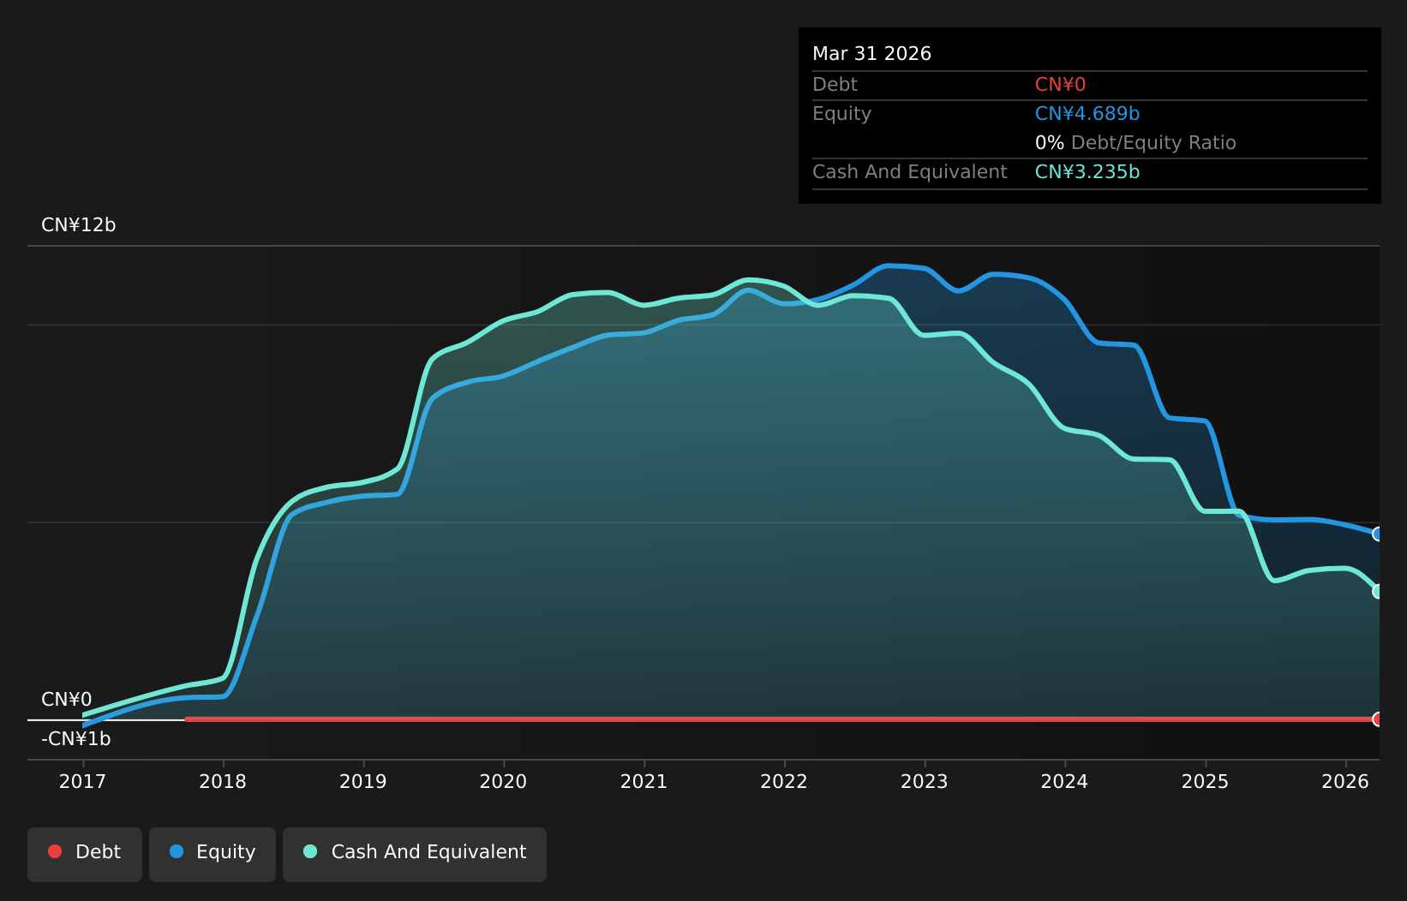1407x901 pixels.
Task: Click the 2026 x-axis label
Action: click(1345, 781)
